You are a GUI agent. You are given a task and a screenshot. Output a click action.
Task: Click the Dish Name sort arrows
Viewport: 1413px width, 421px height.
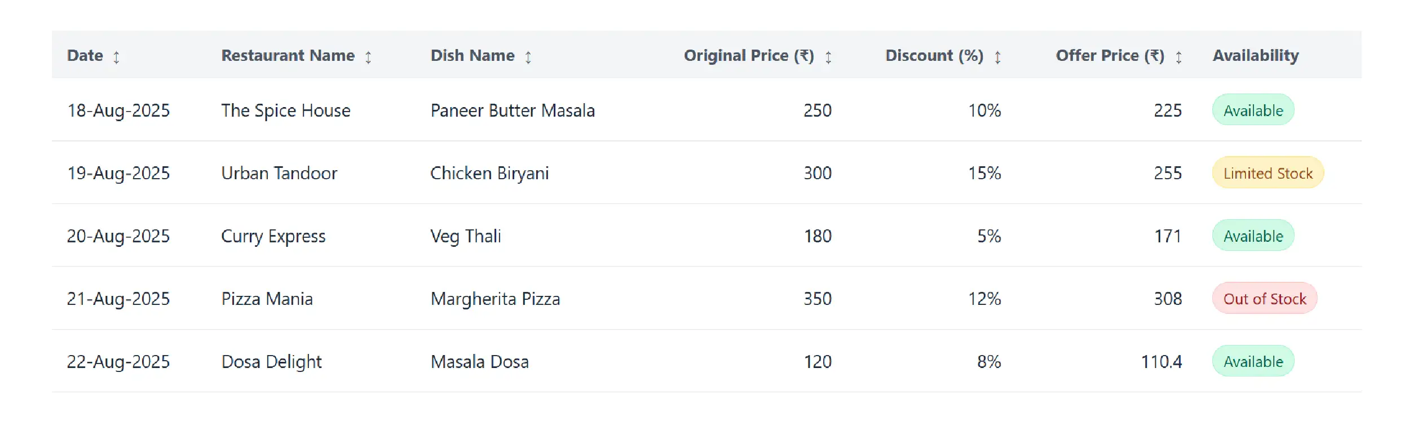528,57
